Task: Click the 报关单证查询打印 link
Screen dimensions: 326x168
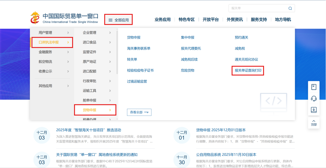Action: 248,70
